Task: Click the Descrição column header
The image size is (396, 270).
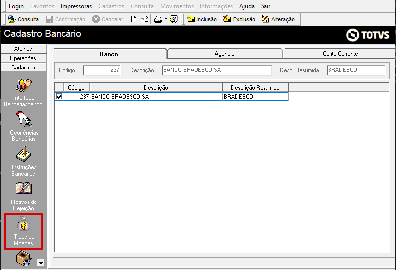Action: (x=156, y=88)
